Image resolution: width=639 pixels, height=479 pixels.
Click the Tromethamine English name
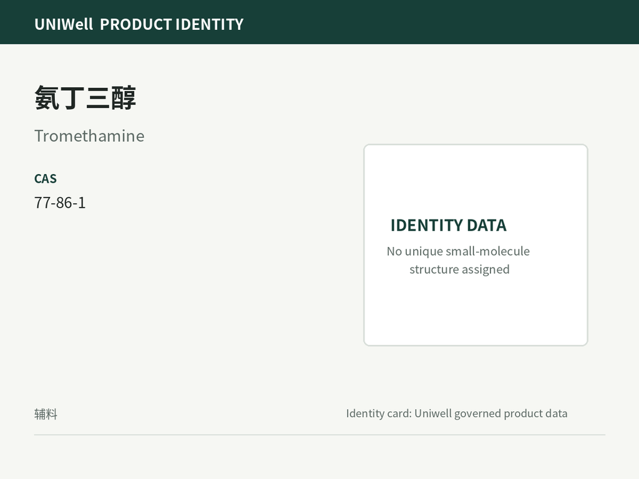(x=89, y=136)
